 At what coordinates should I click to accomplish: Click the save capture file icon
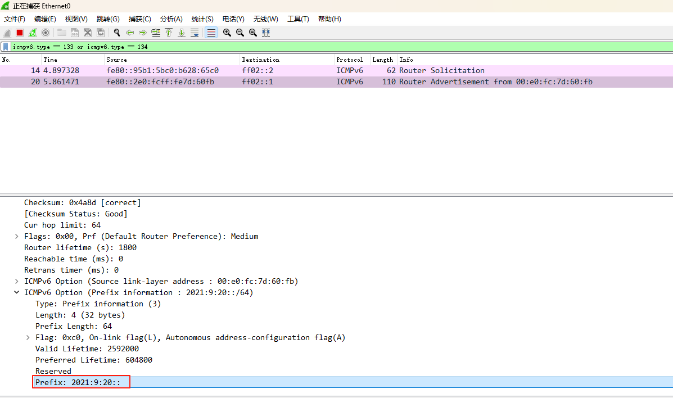click(75, 33)
